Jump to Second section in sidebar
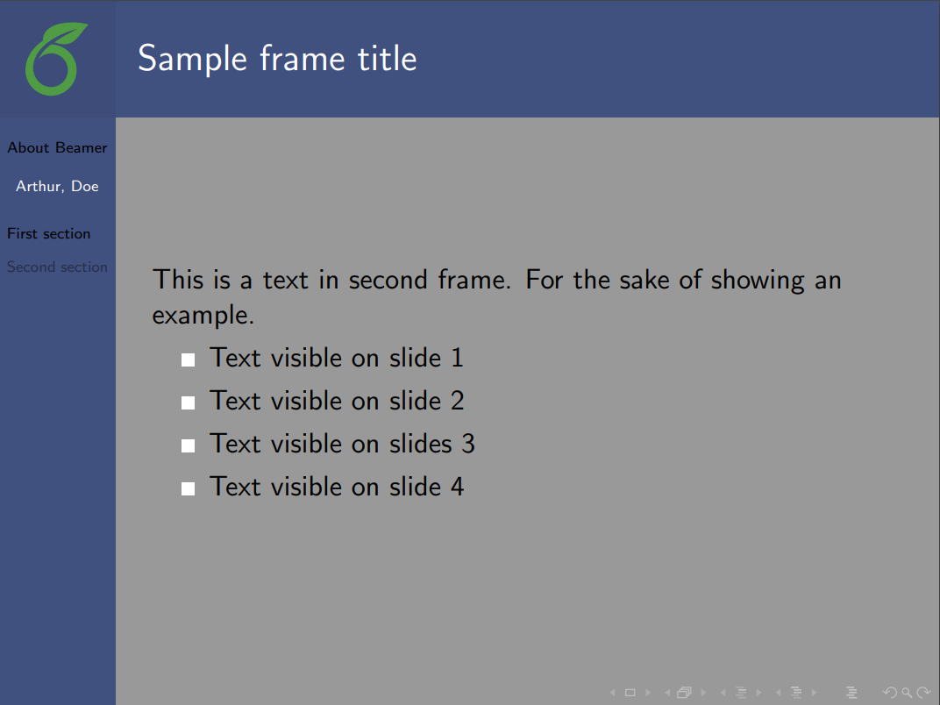The width and height of the screenshot is (940, 705). point(57,267)
